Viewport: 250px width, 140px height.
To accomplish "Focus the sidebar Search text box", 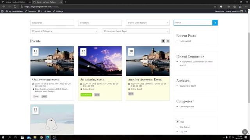I will tap(193, 23).
